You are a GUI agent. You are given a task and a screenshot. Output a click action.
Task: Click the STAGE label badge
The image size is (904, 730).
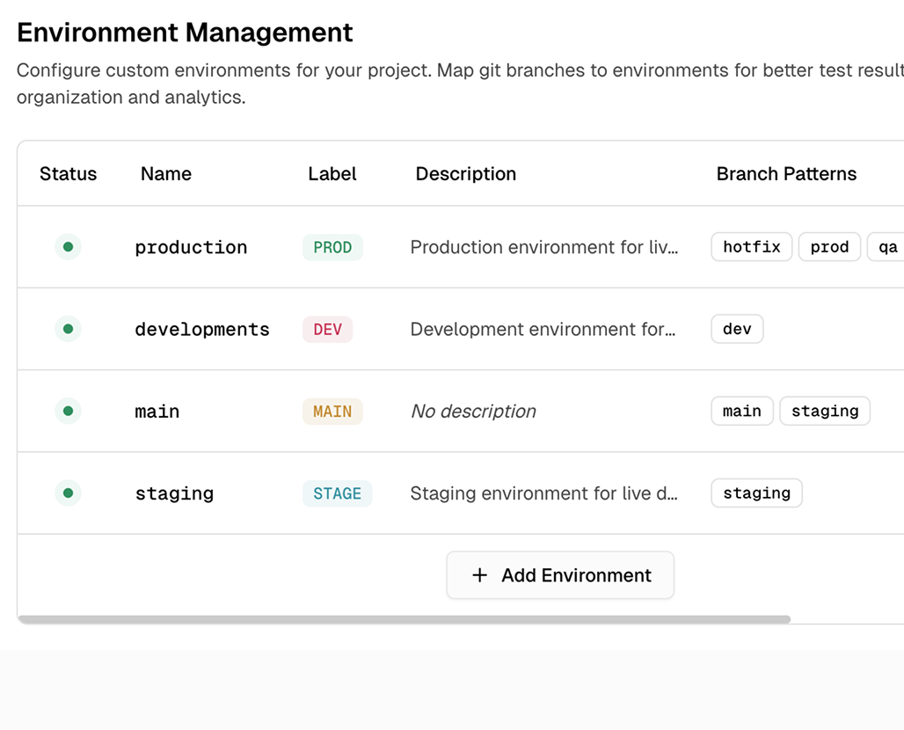[338, 493]
